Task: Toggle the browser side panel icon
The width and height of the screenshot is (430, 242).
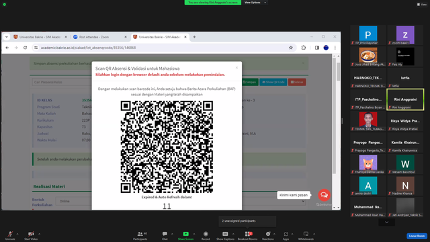Action: (x=316, y=48)
